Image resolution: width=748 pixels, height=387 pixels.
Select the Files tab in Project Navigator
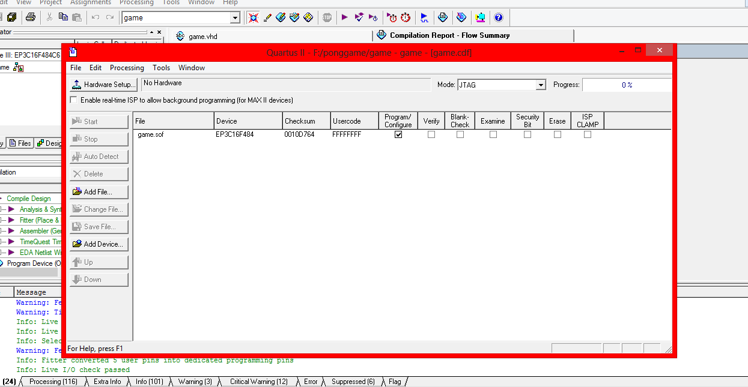pyautogui.click(x=20, y=143)
